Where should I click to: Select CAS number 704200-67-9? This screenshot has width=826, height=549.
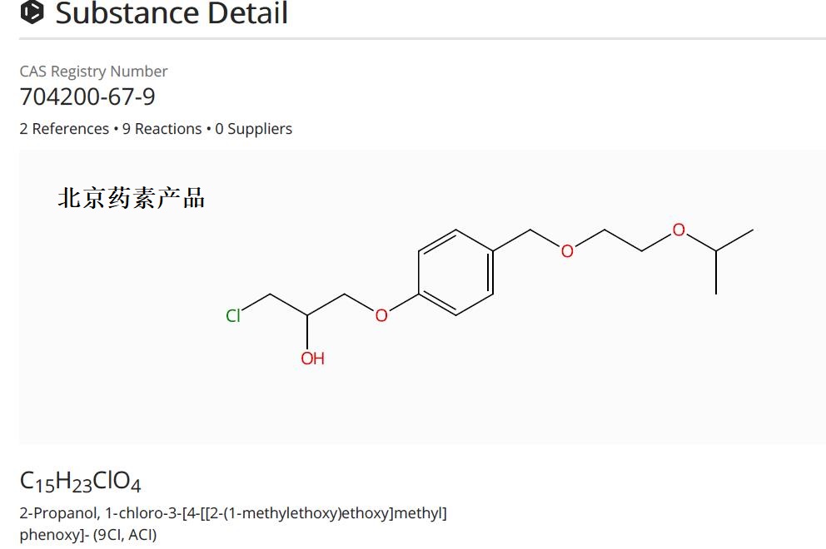(x=87, y=97)
